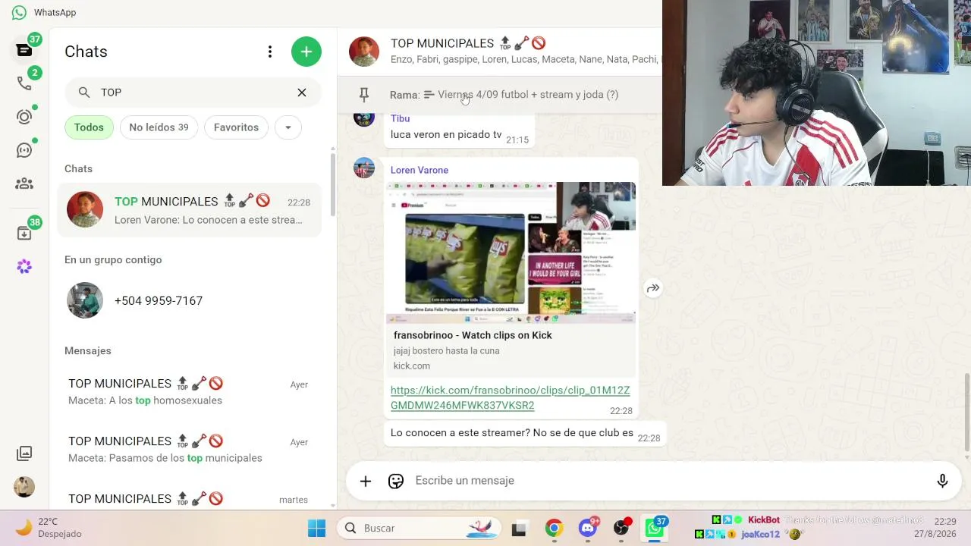
Task: Open the TOP MUNICIPALES message from martes
Action: 190,498
